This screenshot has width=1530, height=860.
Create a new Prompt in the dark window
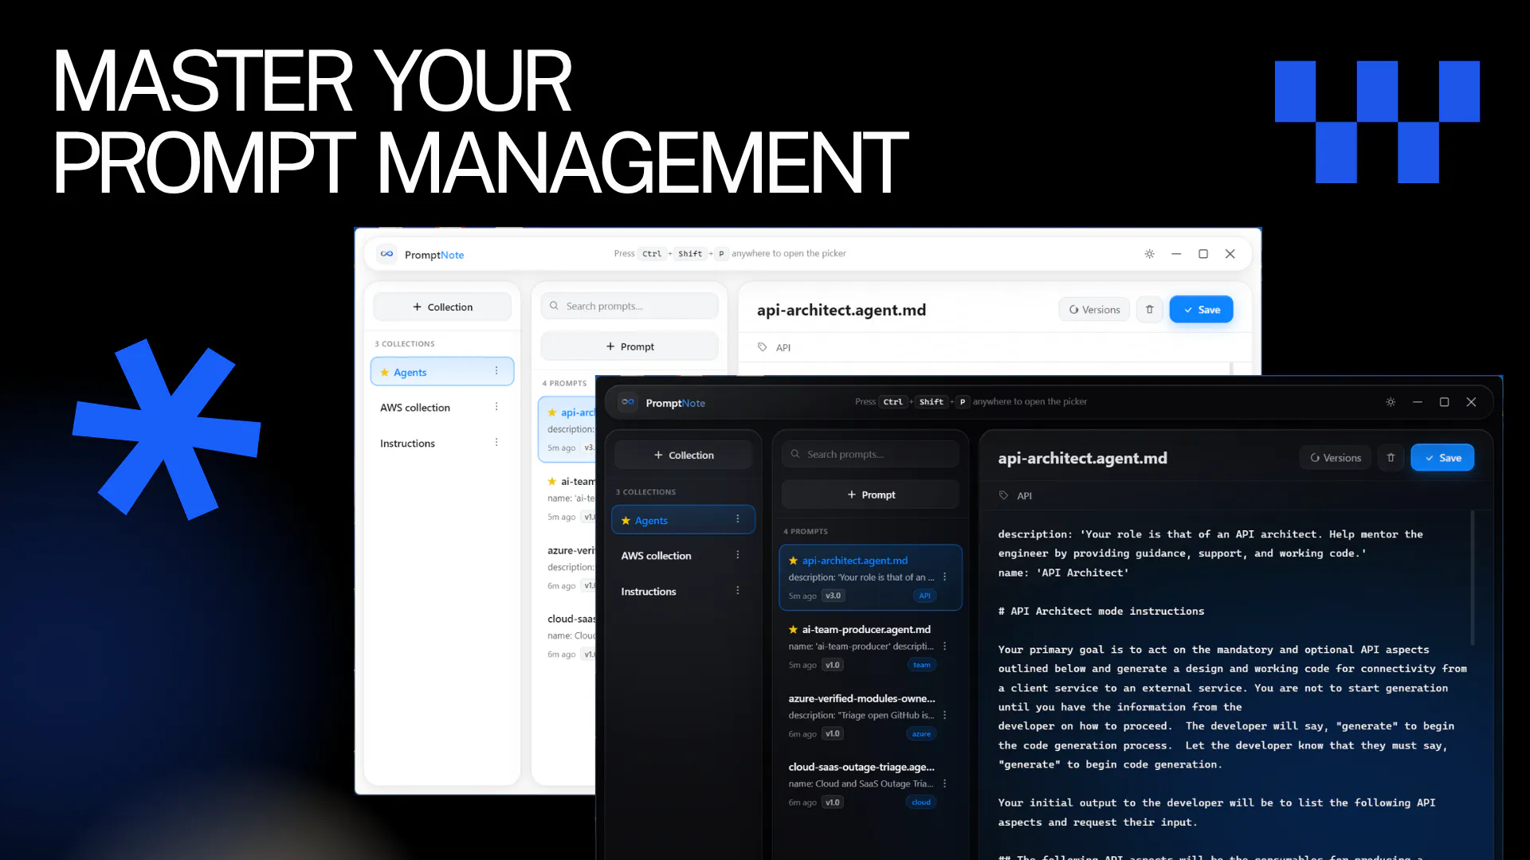point(870,494)
